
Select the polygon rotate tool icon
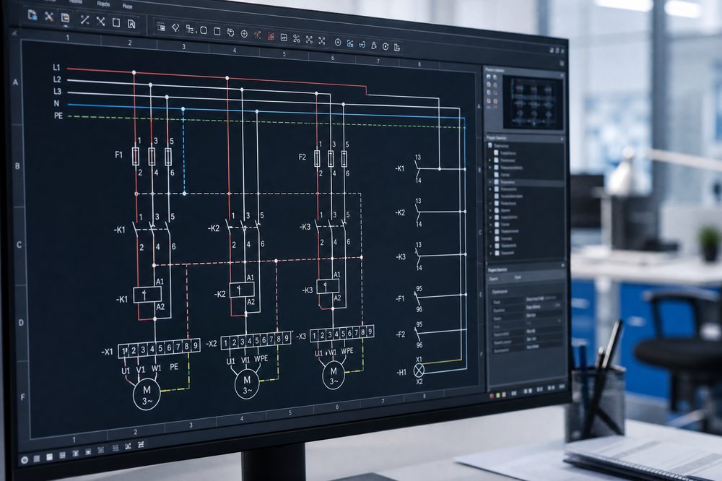[231, 32]
